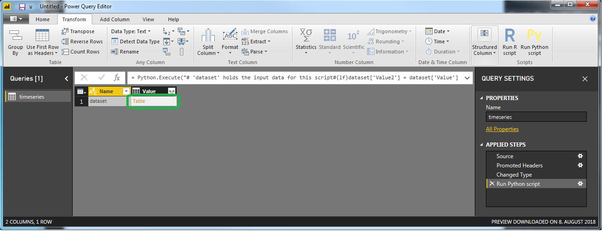Collapse the APPLIED STEPS section

(x=482, y=144)
